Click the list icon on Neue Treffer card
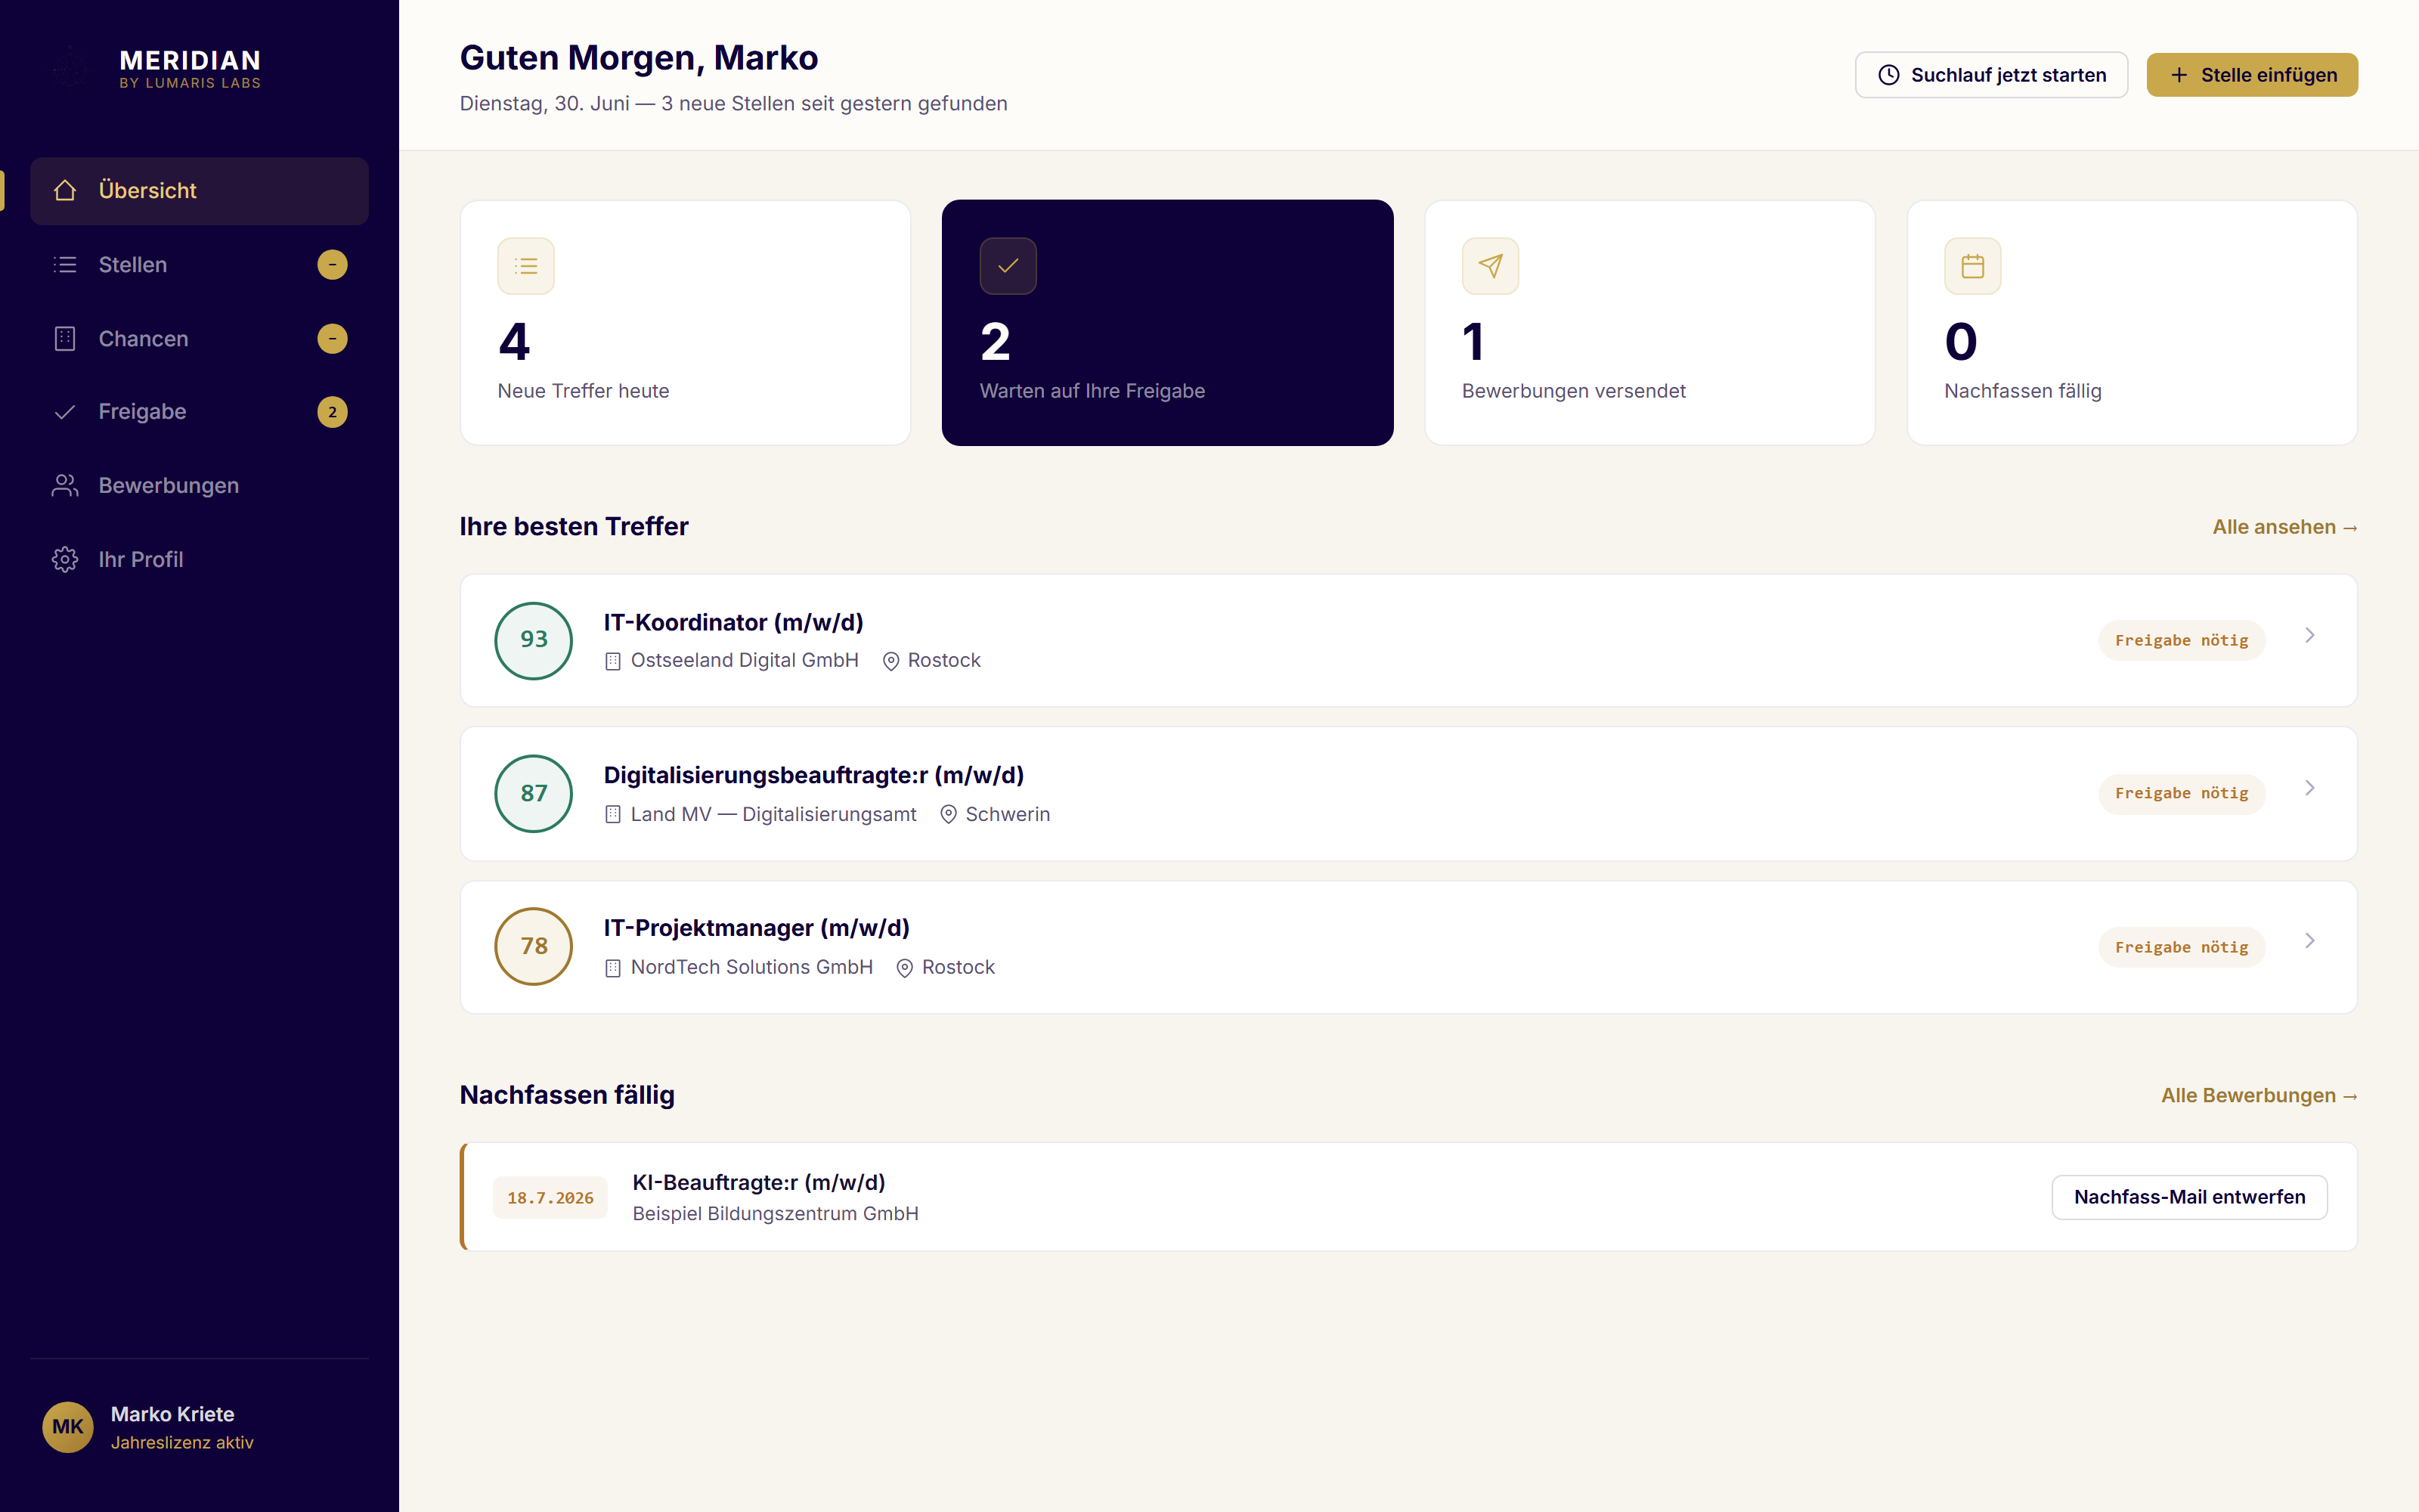This screenshot has height=1512, width=2419. click(x=526, y=266)
